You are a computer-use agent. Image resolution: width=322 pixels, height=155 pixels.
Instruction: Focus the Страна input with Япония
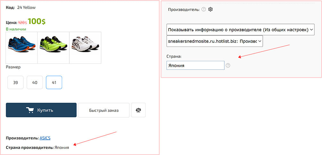195,65
